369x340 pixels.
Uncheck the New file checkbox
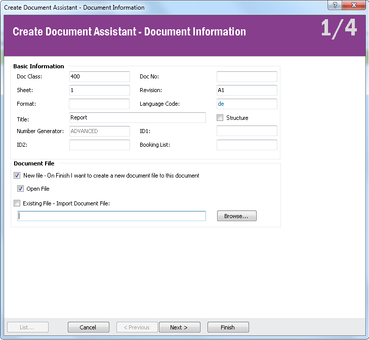click(17, 176)
